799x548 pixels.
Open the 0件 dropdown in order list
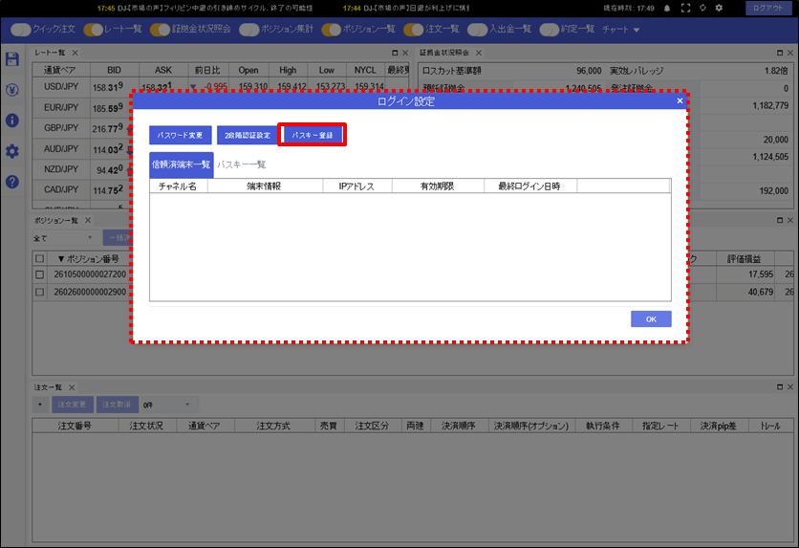[167, 405]
